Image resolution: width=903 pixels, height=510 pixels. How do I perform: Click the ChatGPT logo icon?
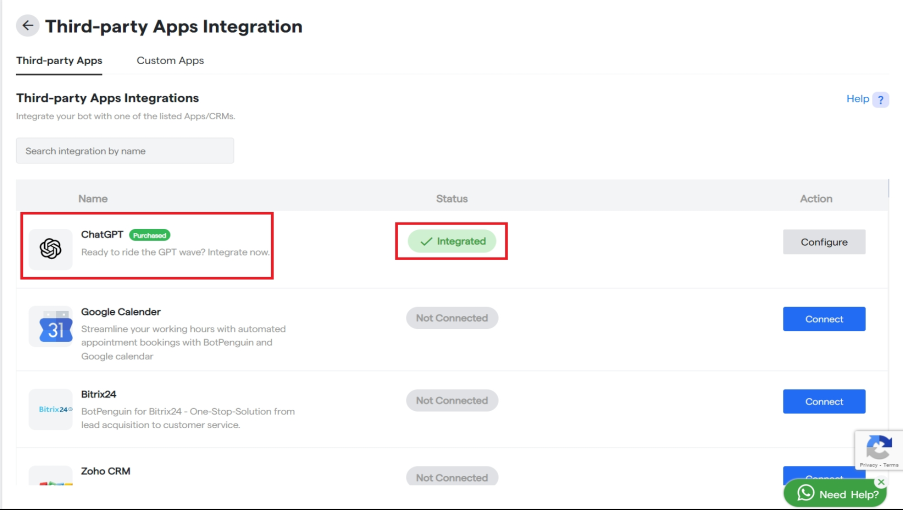(50, 248)
